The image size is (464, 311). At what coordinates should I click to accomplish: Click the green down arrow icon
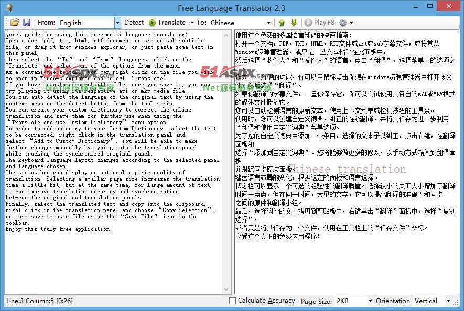click(294, 23)
